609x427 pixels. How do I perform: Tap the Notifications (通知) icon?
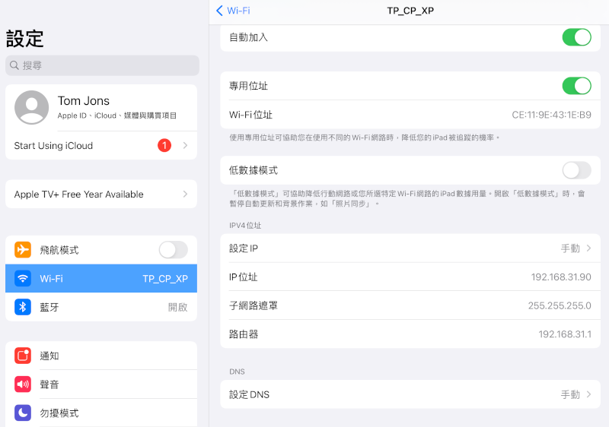pyautogui.click(x=23, y=356)
